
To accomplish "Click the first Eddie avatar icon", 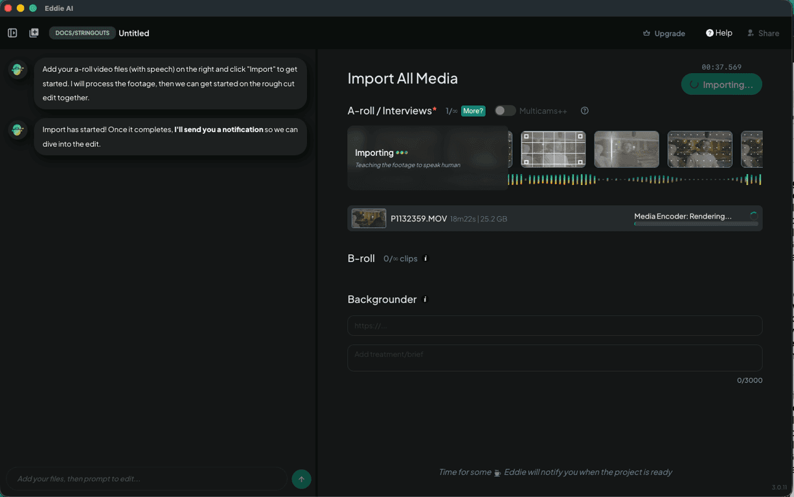I will pyautogui.click(x=17, y=69).
